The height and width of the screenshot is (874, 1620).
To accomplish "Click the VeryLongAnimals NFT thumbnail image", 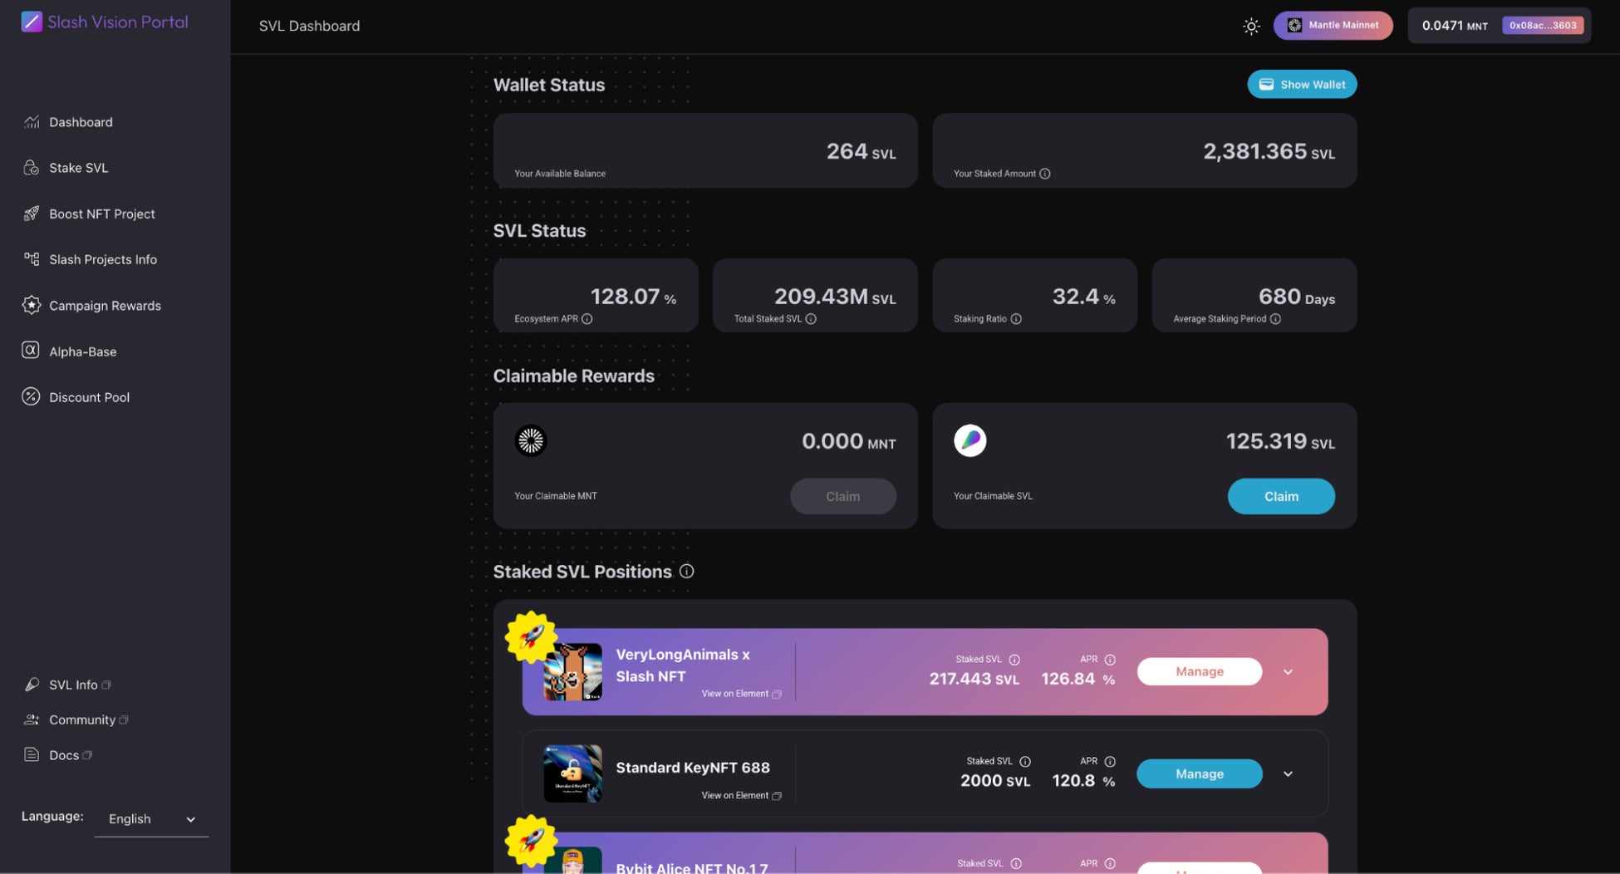I will 572,672.
